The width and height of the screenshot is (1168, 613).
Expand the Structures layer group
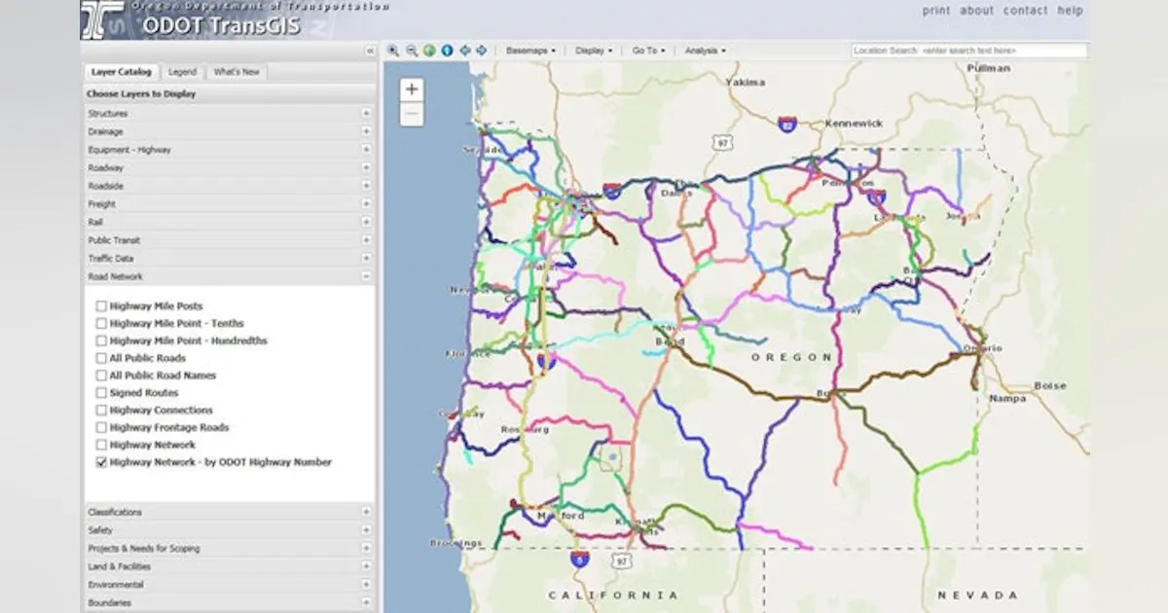click(x=366, y=114)
